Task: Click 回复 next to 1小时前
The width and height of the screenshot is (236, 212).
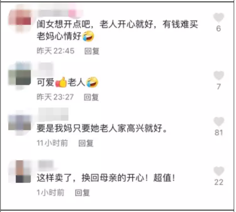Action: 82,193
